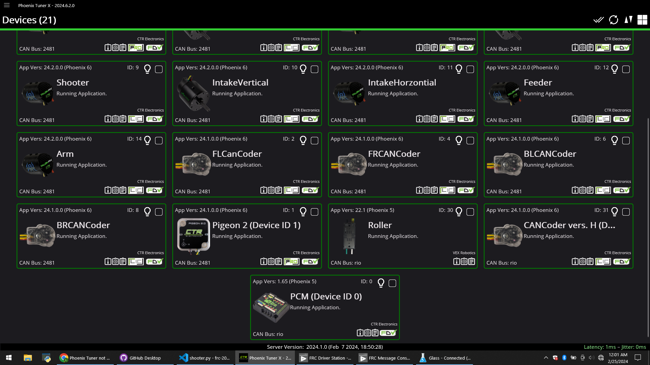Switch to FRC Driver Station taskbar item
Image resolution: width=650 pixels, height=365 pixels.
pyautogui.click(x=325, y=358)
